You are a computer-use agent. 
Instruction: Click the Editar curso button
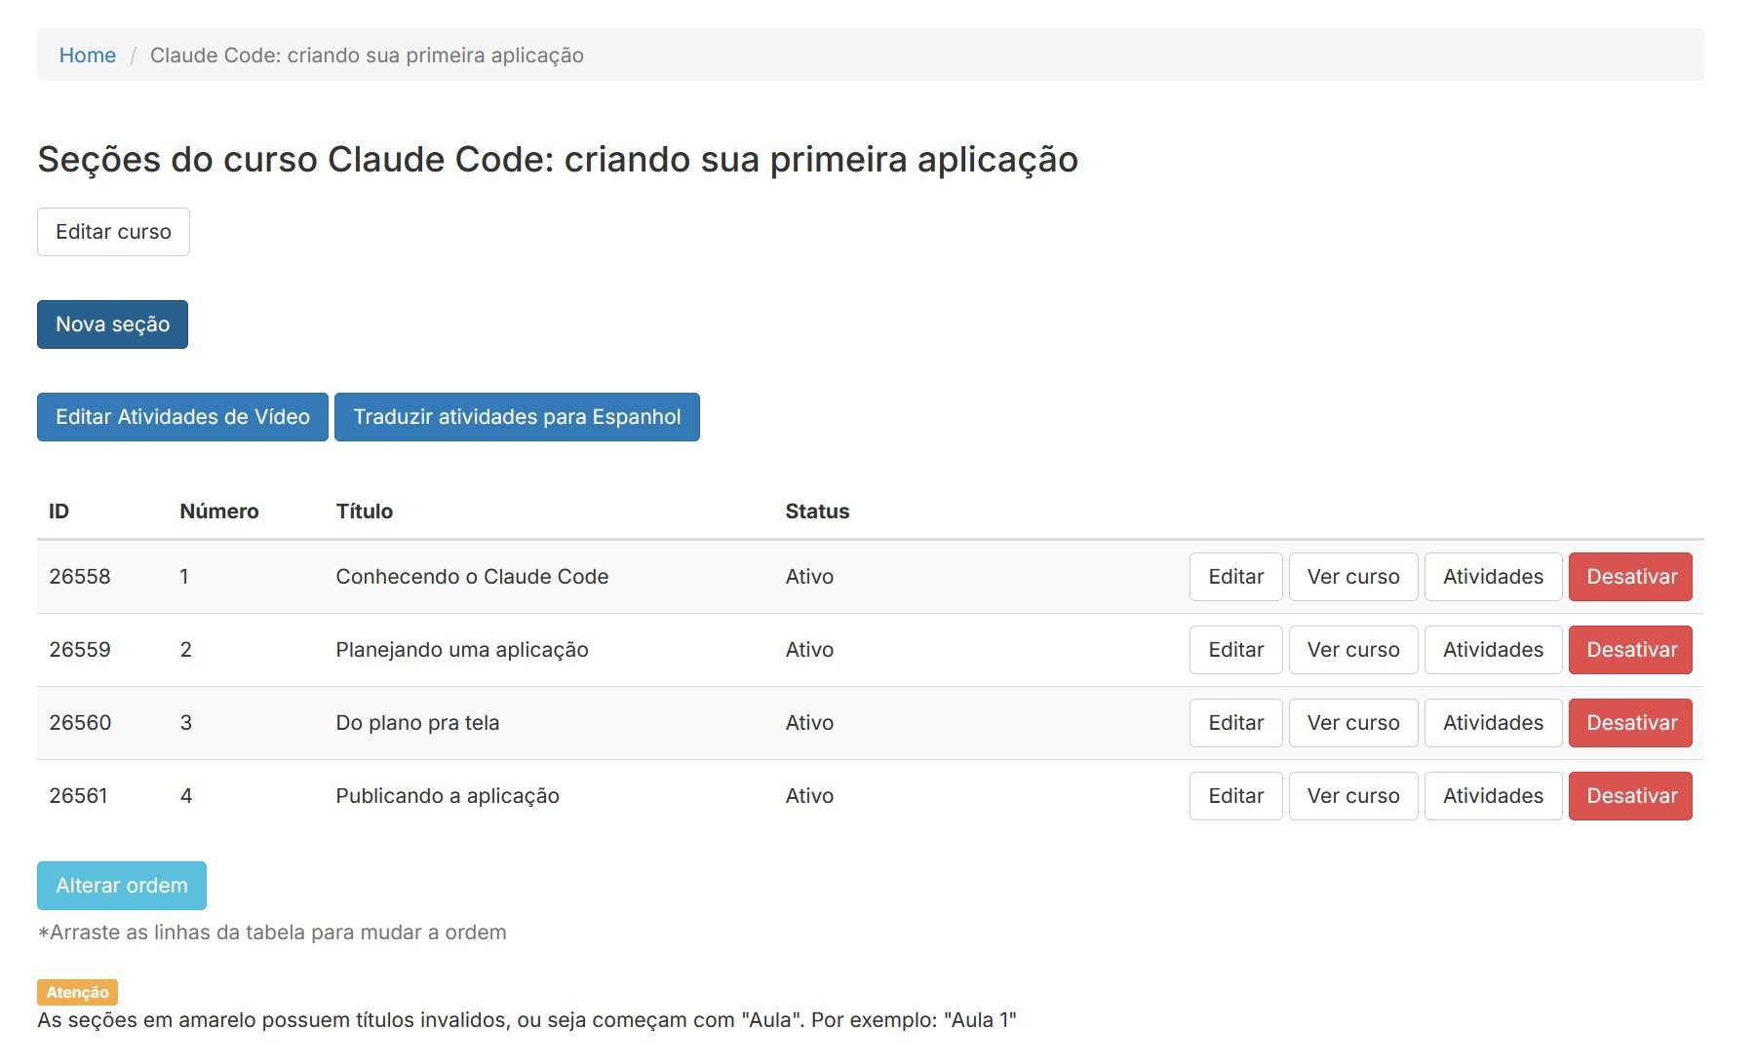click(113, 232)
